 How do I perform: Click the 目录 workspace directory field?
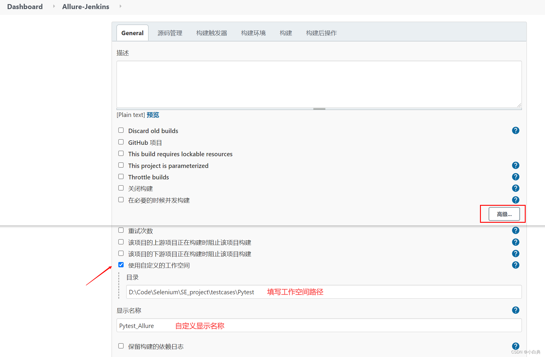coord(324,292)
